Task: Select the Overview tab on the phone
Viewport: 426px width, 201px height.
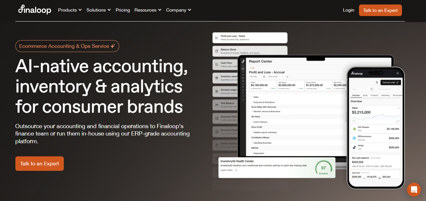Action: [356, 95]
